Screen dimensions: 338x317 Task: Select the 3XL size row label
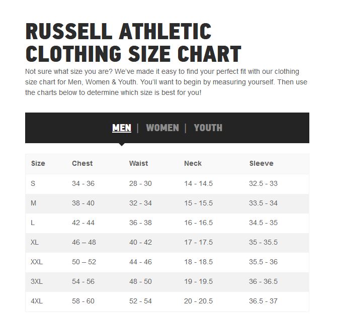(x=37, y=281)
